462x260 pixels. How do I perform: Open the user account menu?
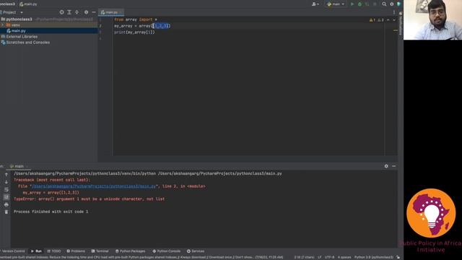315,4
